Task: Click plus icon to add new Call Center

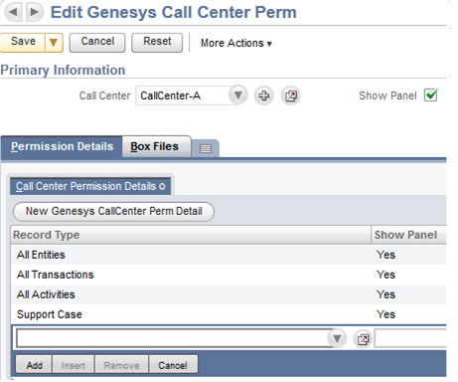Action: point(264,95)
